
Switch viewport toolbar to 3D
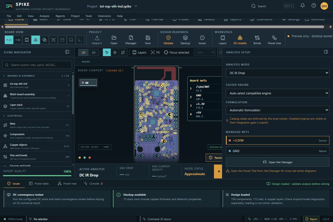click(x=94, y=52)
